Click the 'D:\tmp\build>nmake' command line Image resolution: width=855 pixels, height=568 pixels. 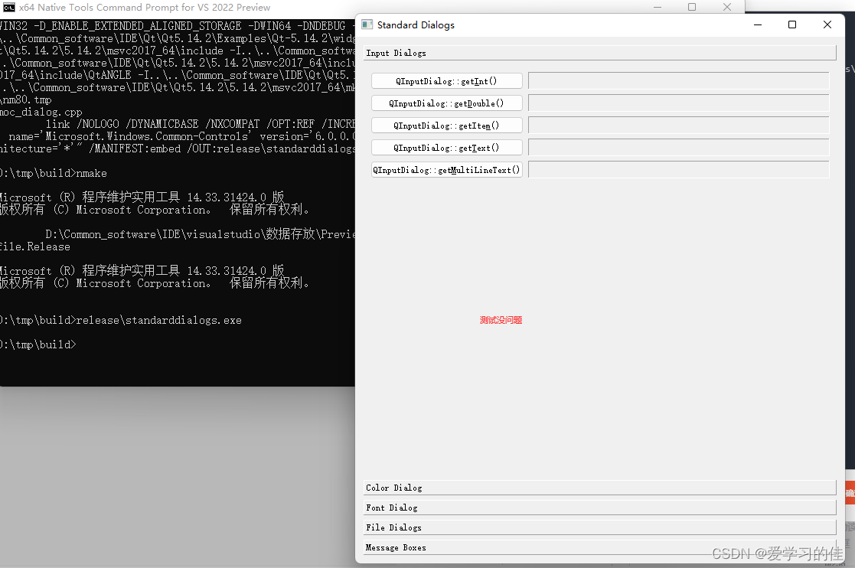point(54,173)
